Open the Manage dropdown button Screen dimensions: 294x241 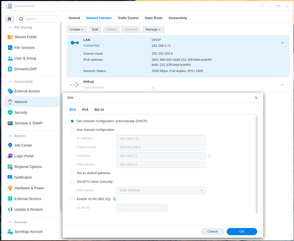153,29
